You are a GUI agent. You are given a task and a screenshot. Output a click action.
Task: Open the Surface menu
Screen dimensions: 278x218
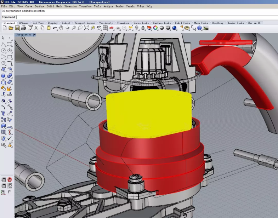point(40,6)
